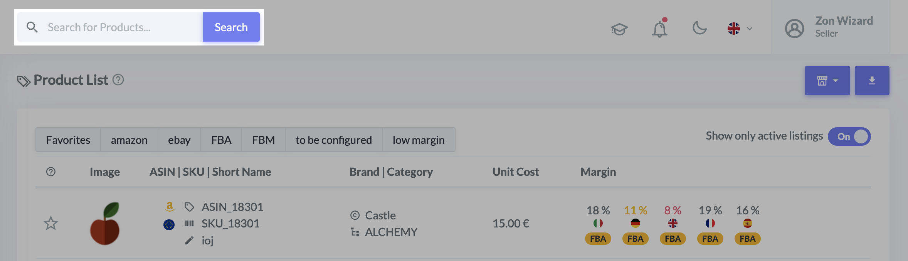Click the Product List help icon
This screenshot has height=261, width=908.
pyautogui.click(x=118, y=80)
